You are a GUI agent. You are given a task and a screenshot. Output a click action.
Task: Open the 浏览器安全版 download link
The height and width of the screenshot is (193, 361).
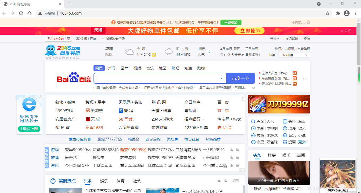click(113, 39)
